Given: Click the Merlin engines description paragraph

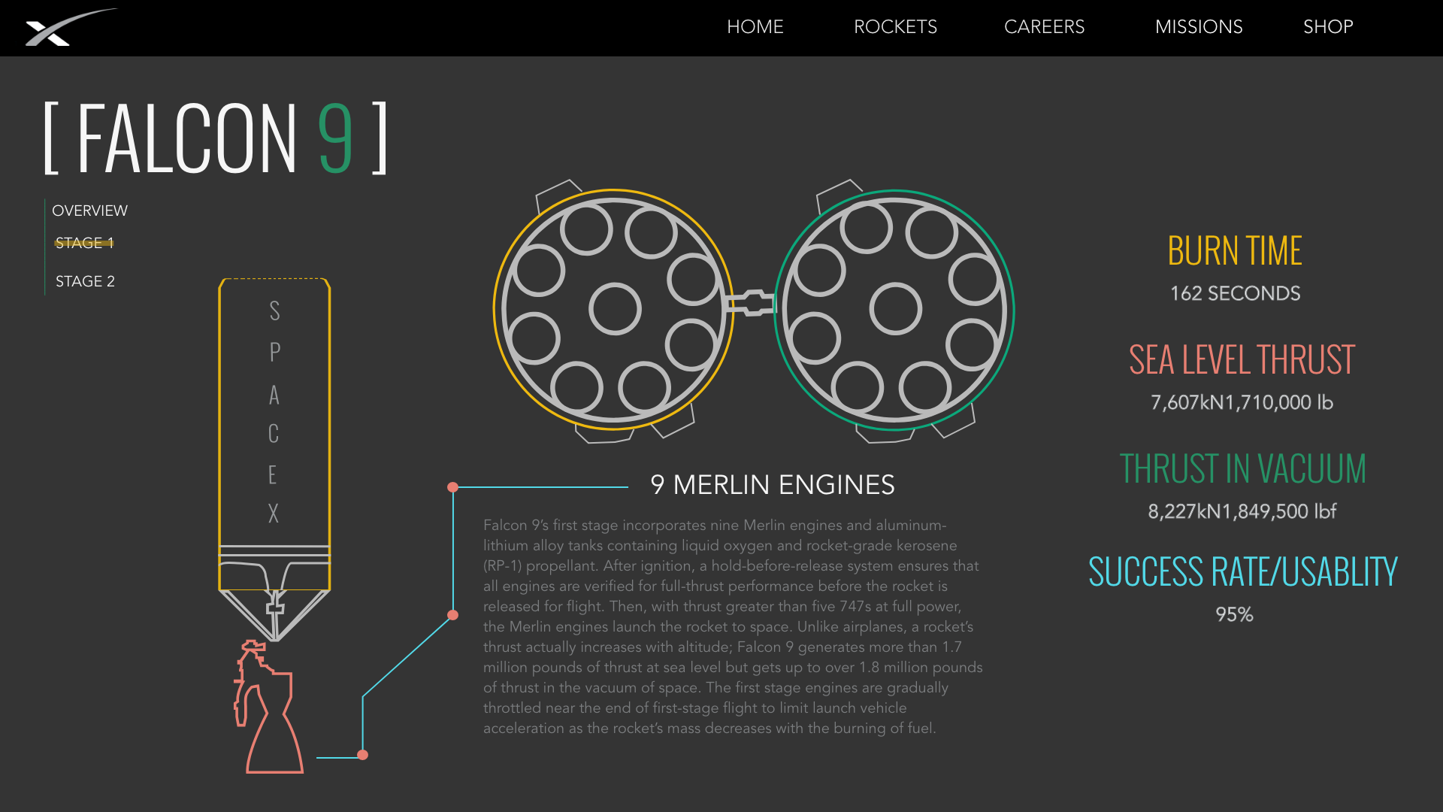Looking at the screenshot, I should 733,626.
